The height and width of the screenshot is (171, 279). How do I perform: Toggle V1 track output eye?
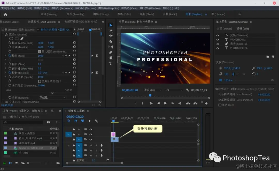[91, 139]
